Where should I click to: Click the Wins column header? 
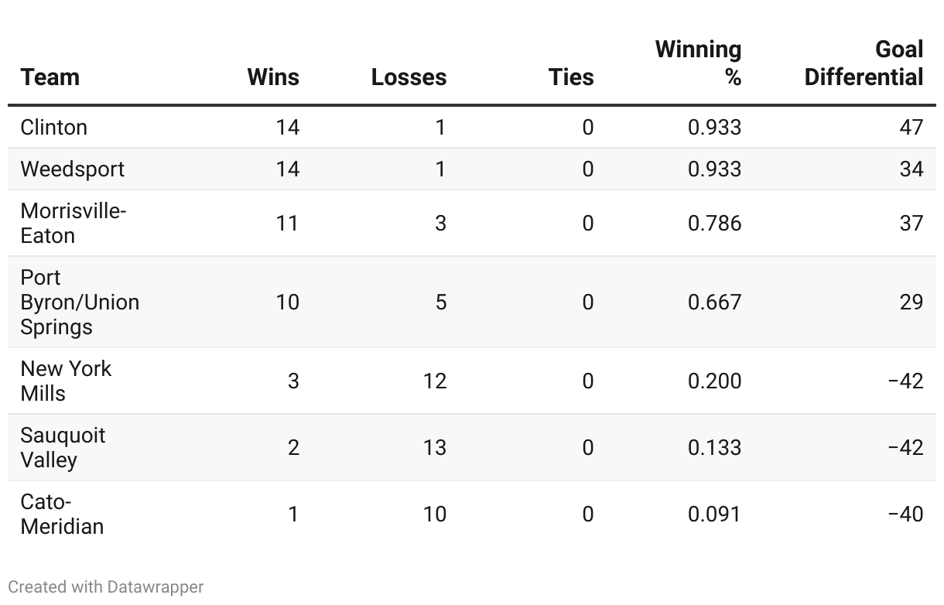pos(273,77)
